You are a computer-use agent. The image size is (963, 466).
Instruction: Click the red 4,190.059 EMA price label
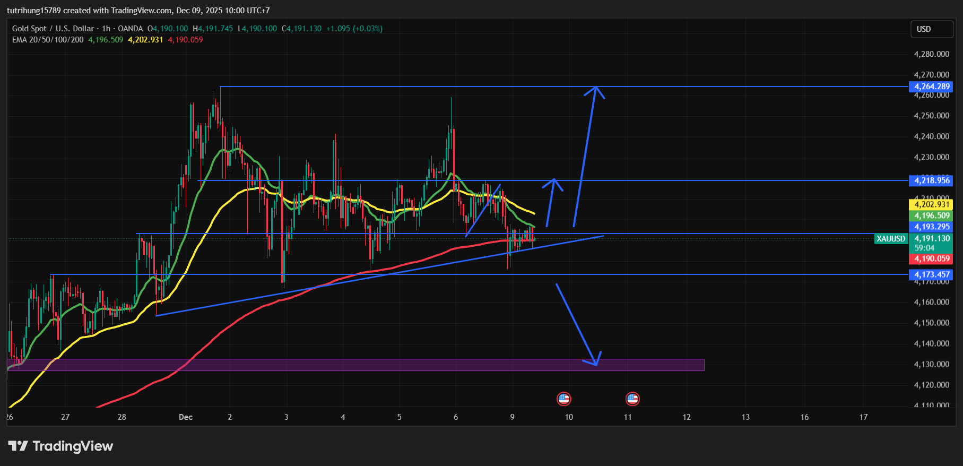931,258
